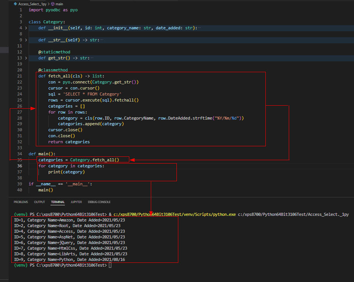Click 'categories = Category.fetch_all()' line
The width and height of the screenshot is (354, 282).
(78, 160)
